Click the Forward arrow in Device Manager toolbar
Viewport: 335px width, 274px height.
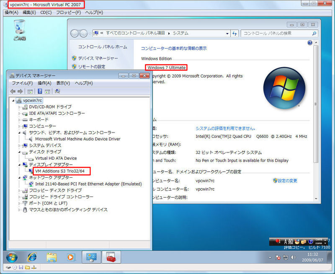coord(20,91)
